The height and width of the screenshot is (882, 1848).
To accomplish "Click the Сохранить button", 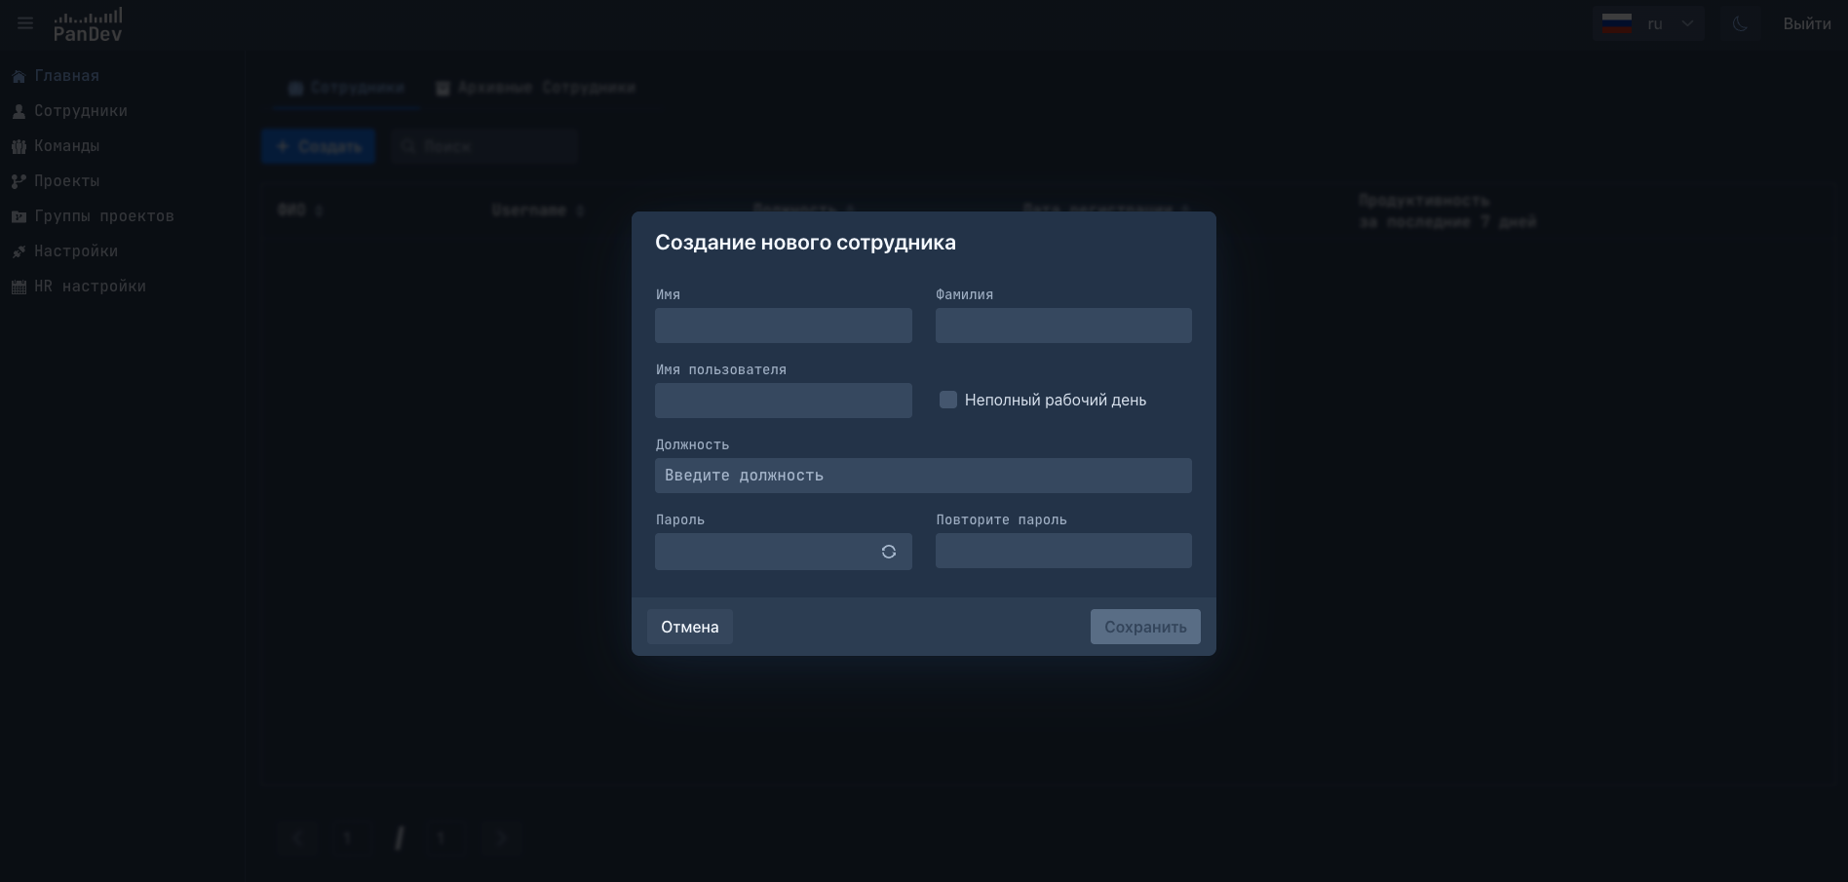I will (x=1145, y=627).
